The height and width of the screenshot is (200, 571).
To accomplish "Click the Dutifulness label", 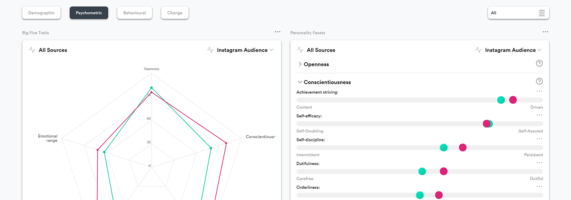I will pos(308,163).
